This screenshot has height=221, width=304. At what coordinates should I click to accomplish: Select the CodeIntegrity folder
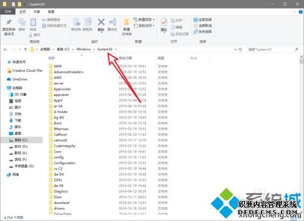point(62,146)
